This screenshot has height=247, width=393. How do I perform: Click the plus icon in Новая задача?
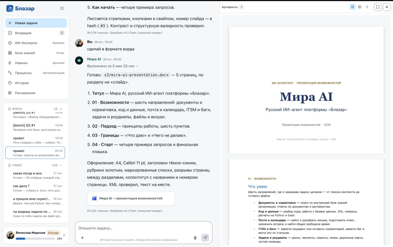pyautogui.click(x=10, y=23)
